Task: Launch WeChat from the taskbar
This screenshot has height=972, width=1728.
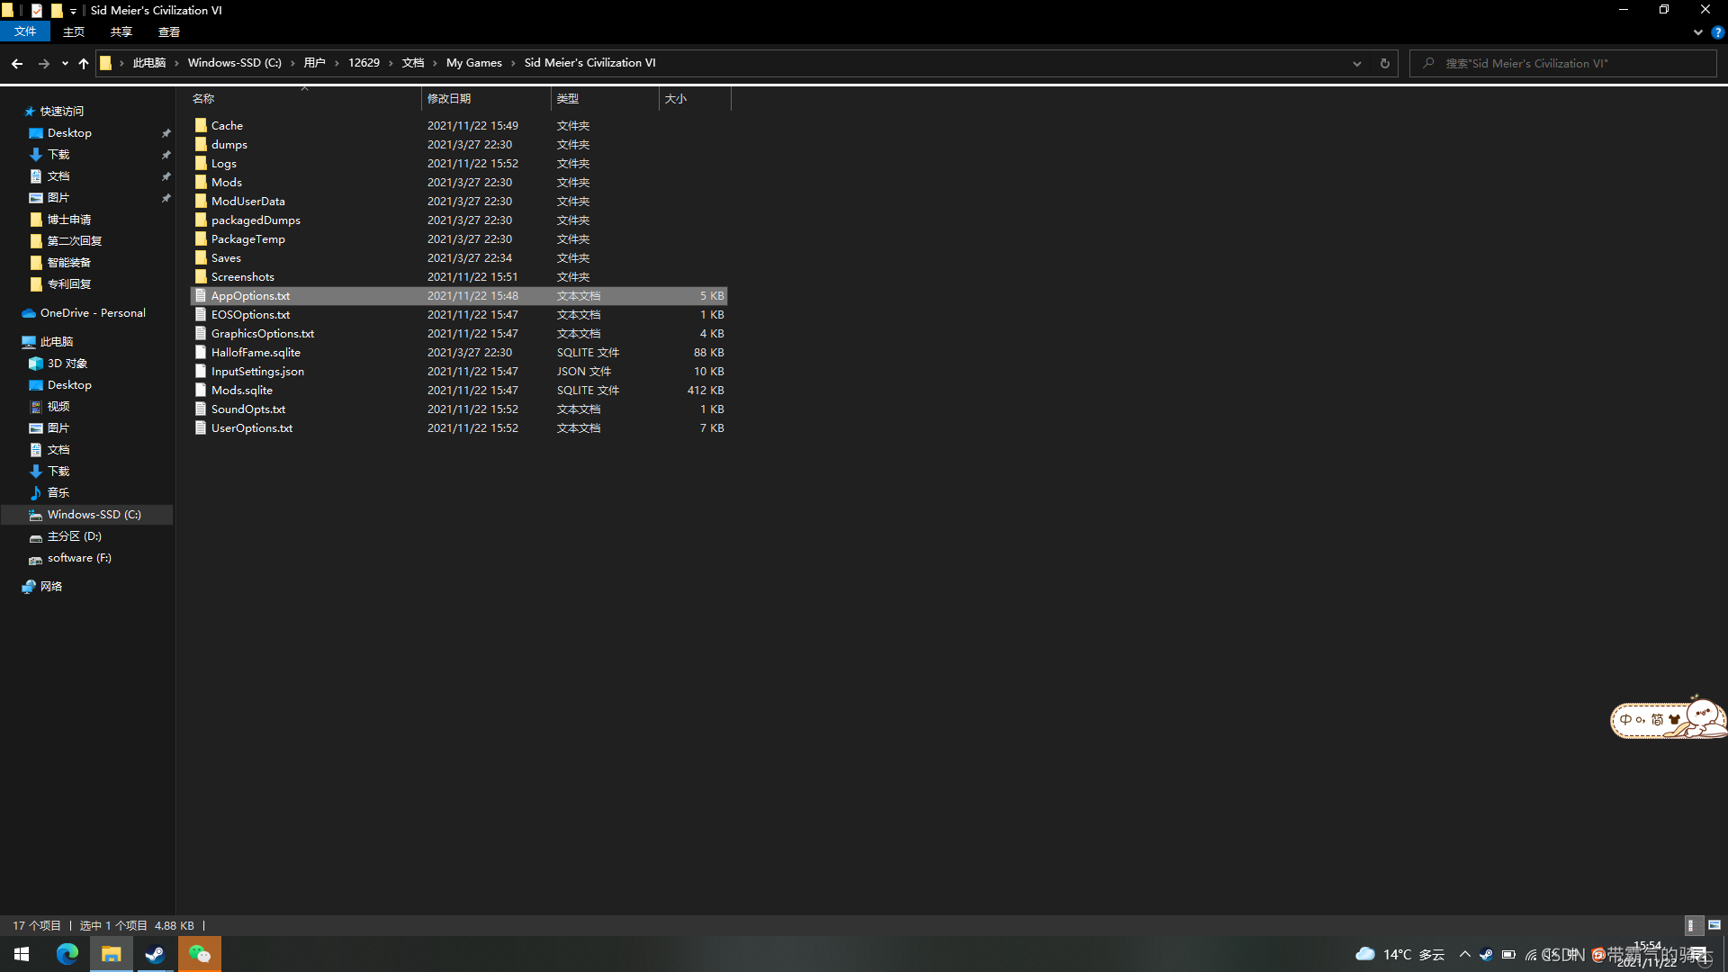Action: pyautogui.click(x=199, y=954)
